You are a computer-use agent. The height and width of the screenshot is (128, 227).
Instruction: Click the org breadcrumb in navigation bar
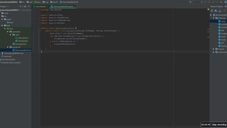tap(45, 2)
